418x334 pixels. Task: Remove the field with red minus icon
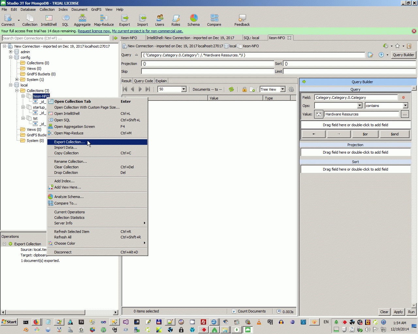click(403, 98)
